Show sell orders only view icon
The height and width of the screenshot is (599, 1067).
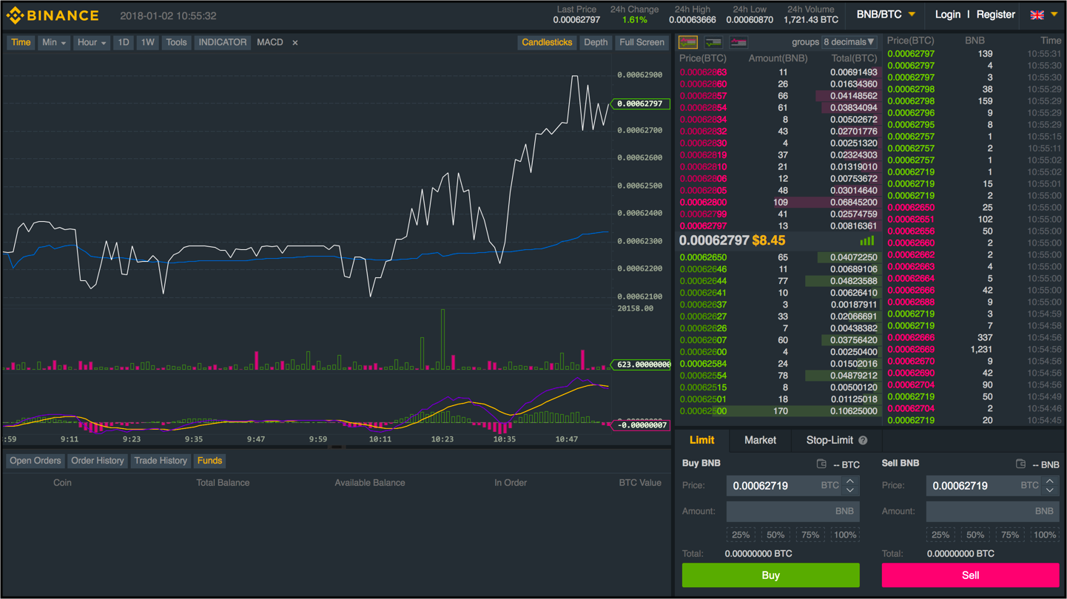(x=738, y=42)
